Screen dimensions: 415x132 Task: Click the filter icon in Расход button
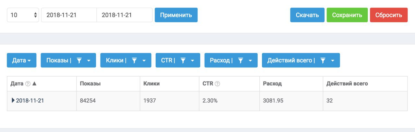coord(241,60)
